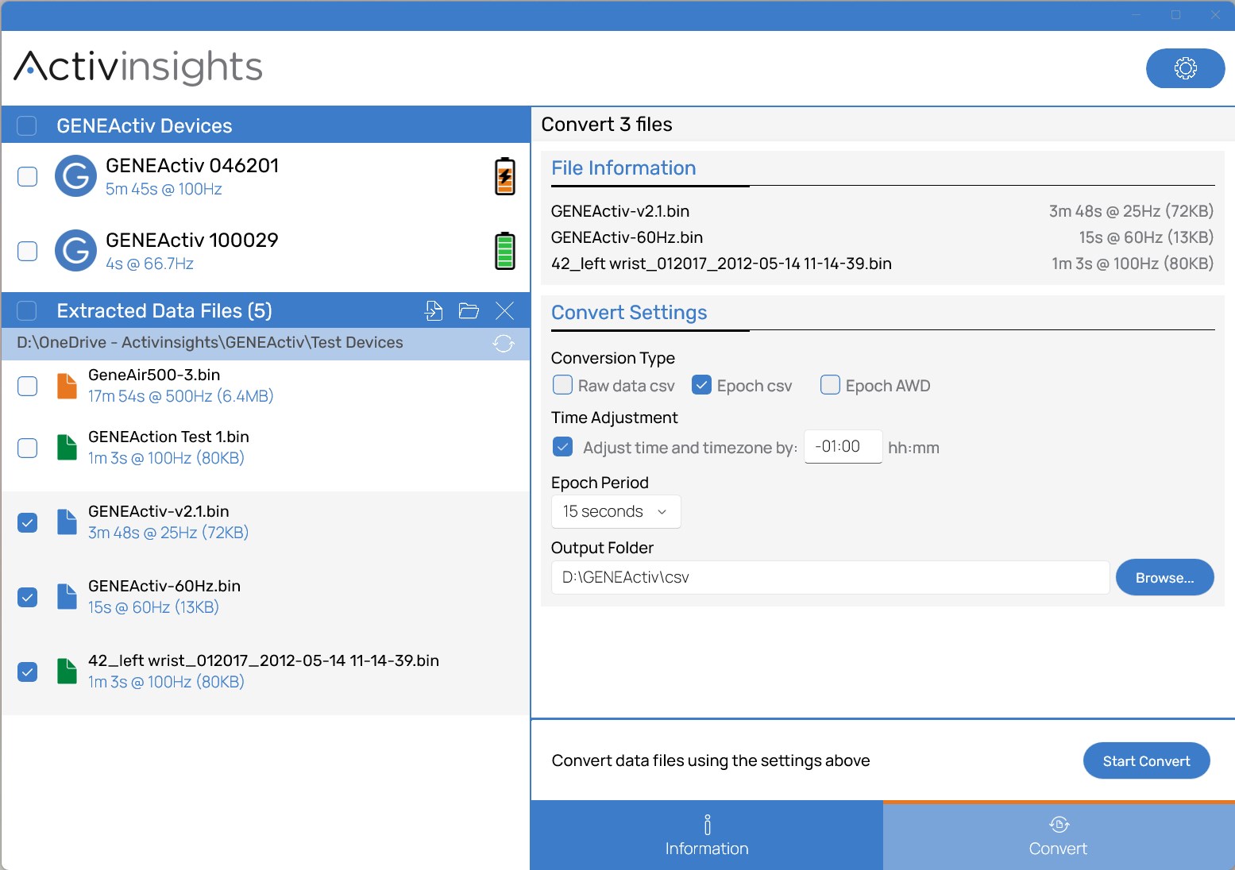Image resolution: width=1235 pixels, height=870 pixels.
Task: Open a folder of extracted data files
Action: coord(469,310)
